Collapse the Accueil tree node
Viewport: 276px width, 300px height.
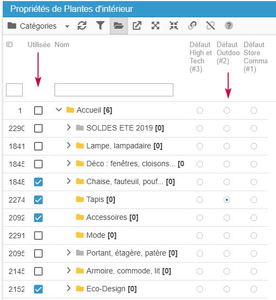59,110
